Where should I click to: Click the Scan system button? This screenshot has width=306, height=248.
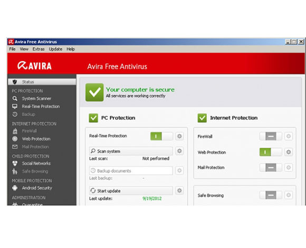[131, 151]
